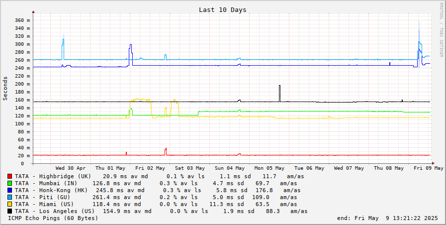The height and width of the screenshot is (225, 446).
Task: Click the black Los Angeles spike on Mon 05 May
Action: pyautogui.click(x=279, y=93)
